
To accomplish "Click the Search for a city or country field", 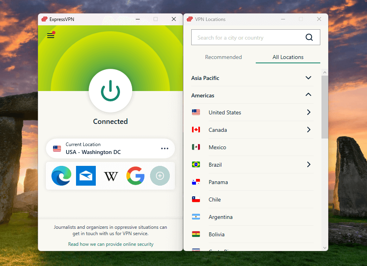I will tap(256, 37).
